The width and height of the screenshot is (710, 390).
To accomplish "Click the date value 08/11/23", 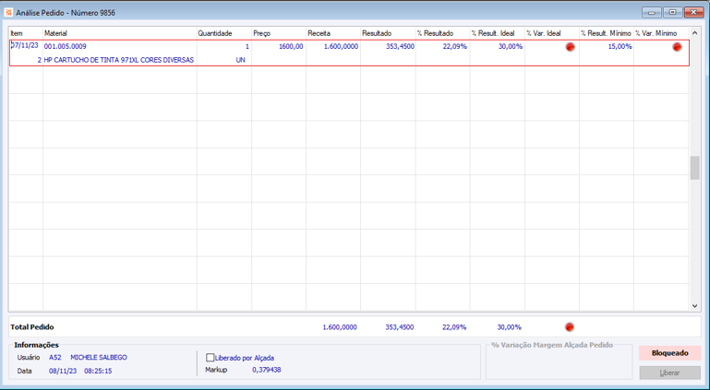I will [x=63, y=371].
